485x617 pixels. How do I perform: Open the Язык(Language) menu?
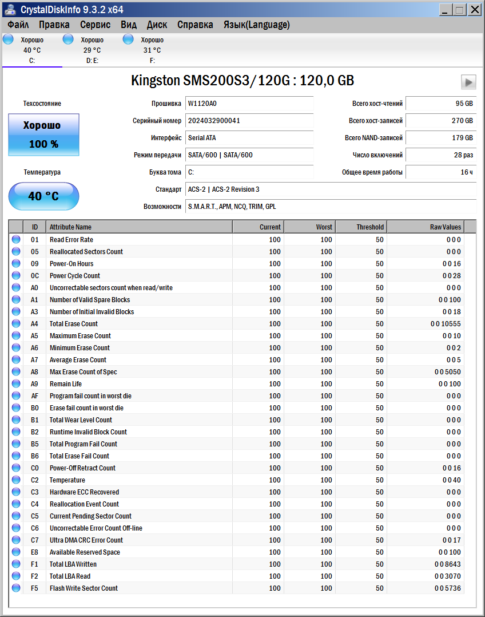[256, 25]
